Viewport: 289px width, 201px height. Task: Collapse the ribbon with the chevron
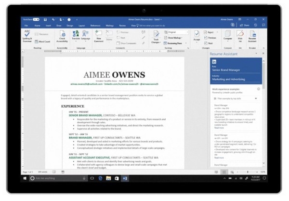(263, 48)
